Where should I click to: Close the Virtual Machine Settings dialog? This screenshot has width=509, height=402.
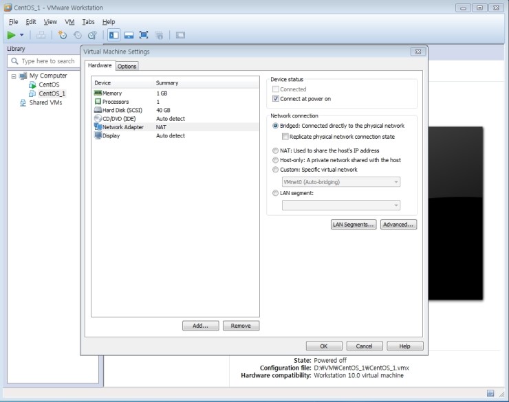pyautogui.click(x=418, y=52)
